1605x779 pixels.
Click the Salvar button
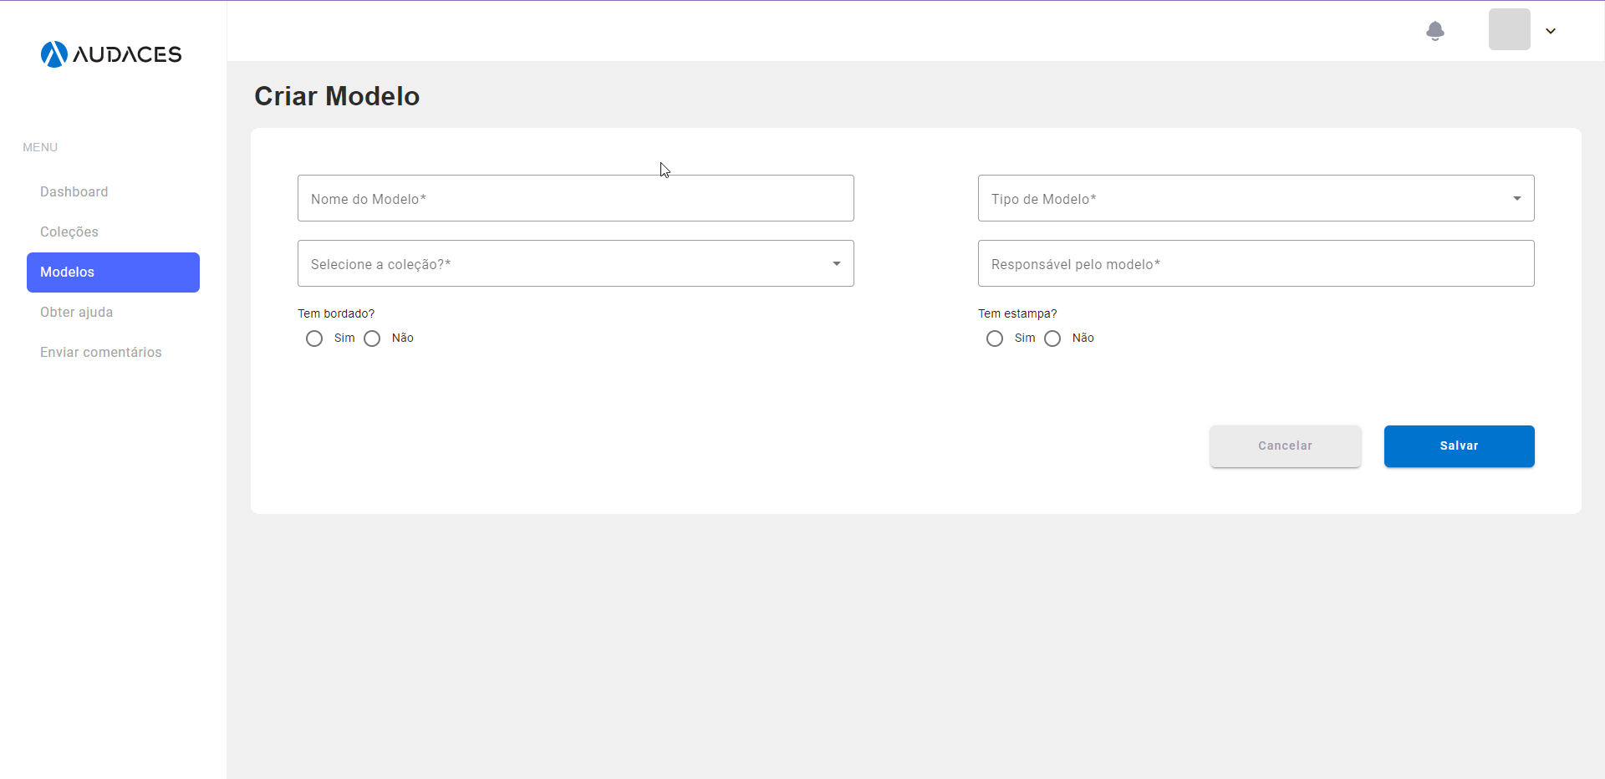(1458, 446)
